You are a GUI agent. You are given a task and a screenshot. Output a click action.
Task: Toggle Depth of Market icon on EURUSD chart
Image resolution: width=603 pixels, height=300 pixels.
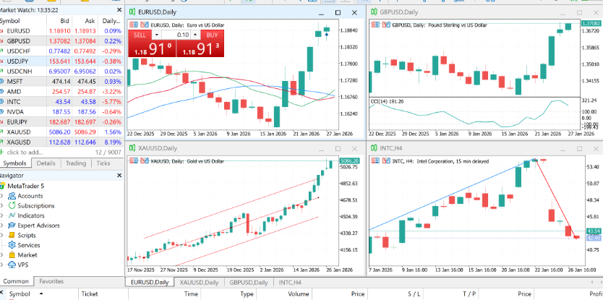click(145, 25)
